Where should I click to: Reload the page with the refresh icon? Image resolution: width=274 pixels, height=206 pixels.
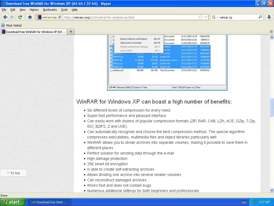pyautogui.click(x=20, y=17)
